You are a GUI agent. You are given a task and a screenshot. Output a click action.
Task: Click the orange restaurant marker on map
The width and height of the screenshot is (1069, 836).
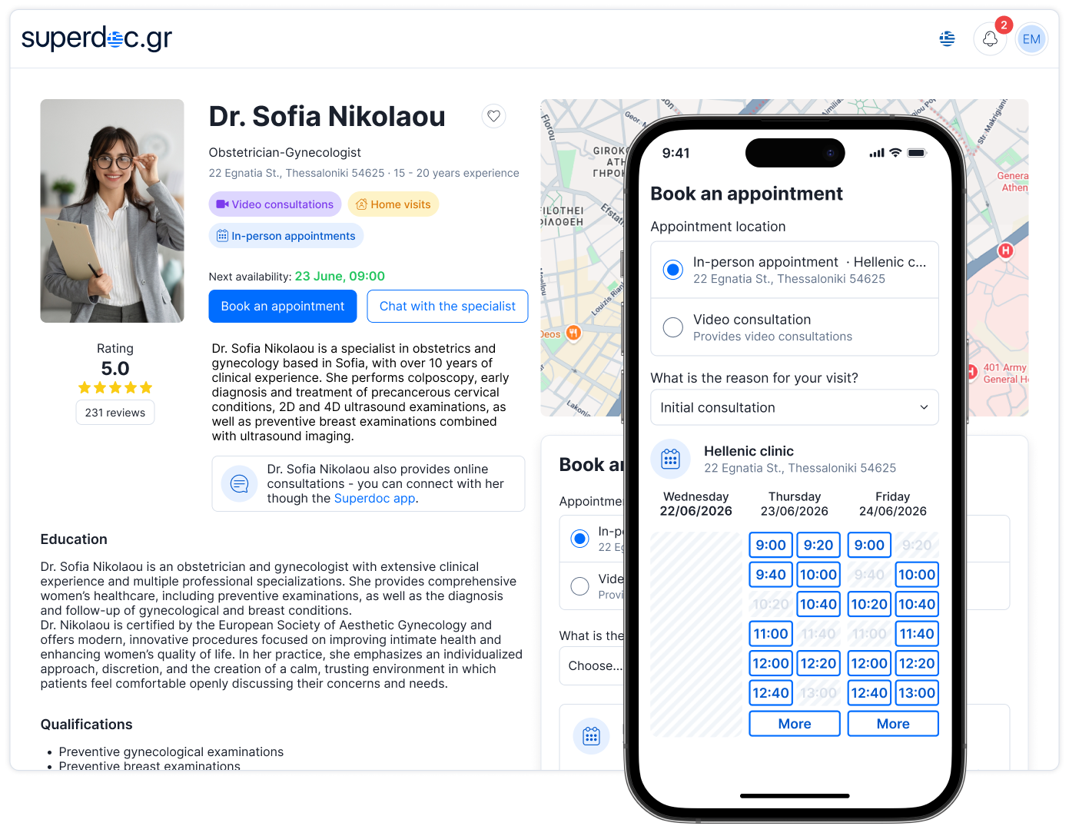573,333
